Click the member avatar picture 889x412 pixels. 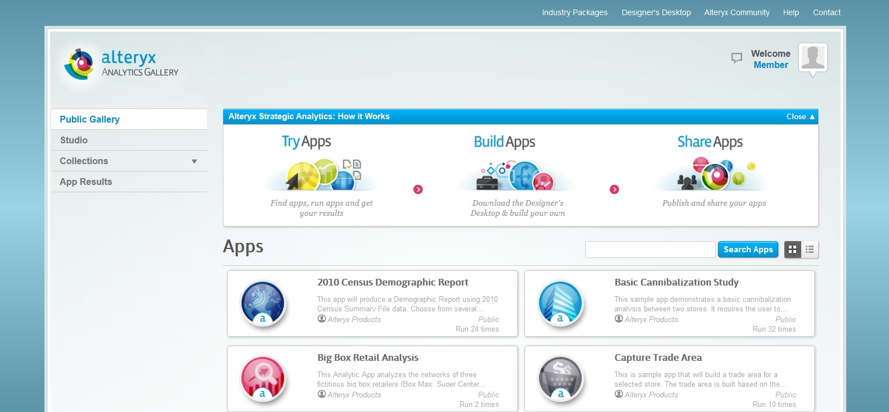(x=813, y=57)
